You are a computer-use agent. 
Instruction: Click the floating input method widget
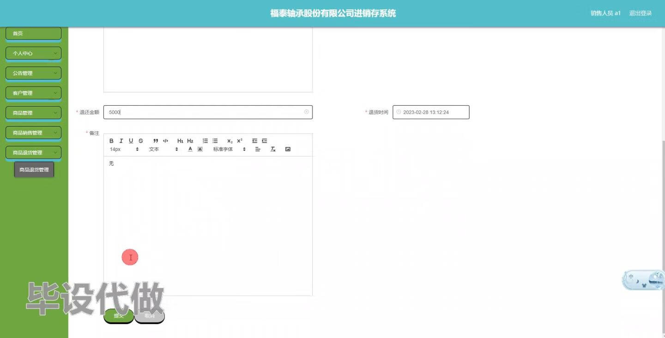644,280
